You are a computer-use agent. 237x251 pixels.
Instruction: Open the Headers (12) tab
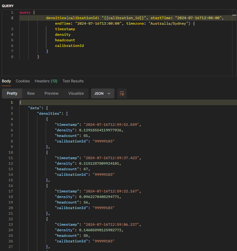[46, 81]
